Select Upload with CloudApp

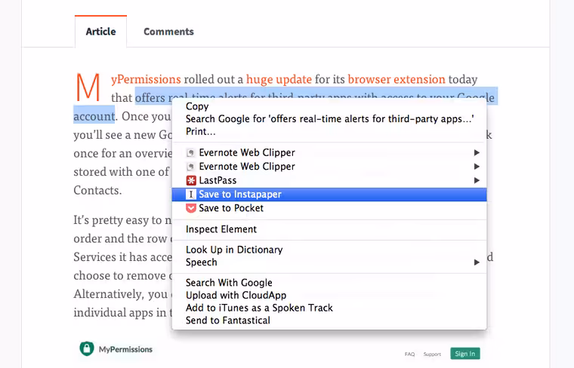click(x=329, y=295)
